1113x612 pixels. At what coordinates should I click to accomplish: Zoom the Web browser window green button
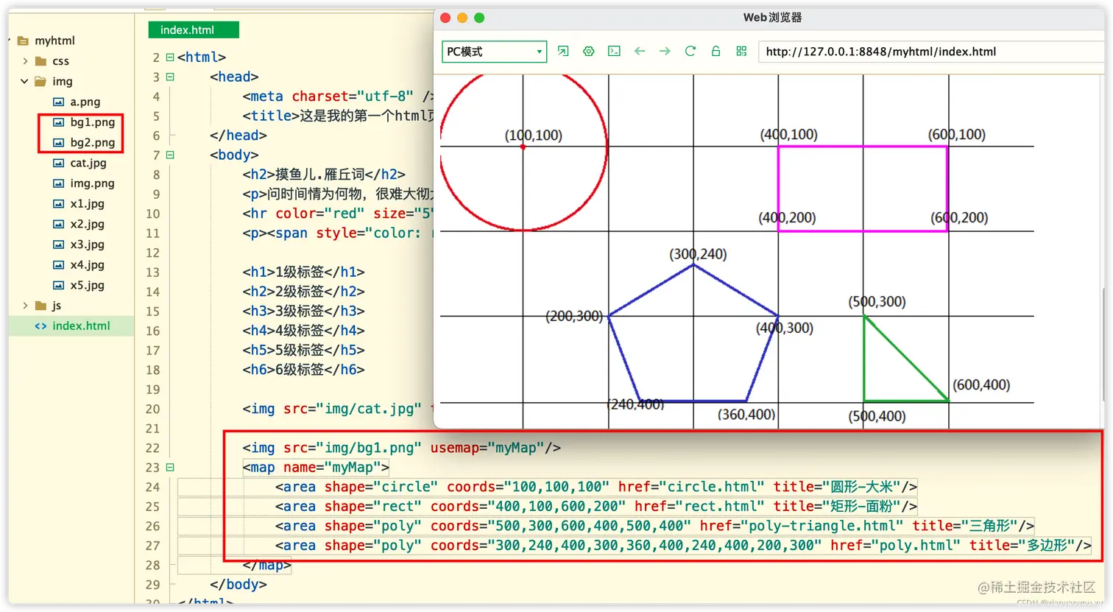[x=479, y=18]
